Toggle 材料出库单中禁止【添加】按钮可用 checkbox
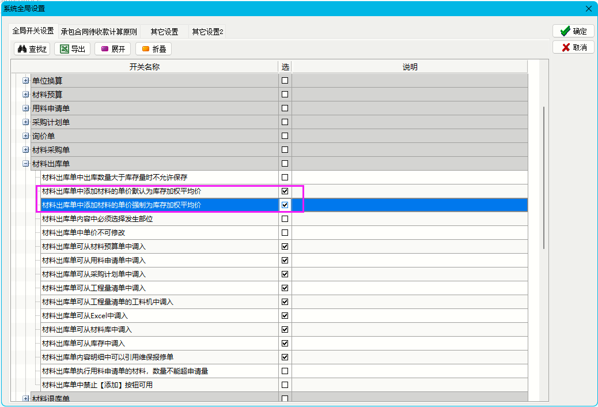 tap(285, 385)
